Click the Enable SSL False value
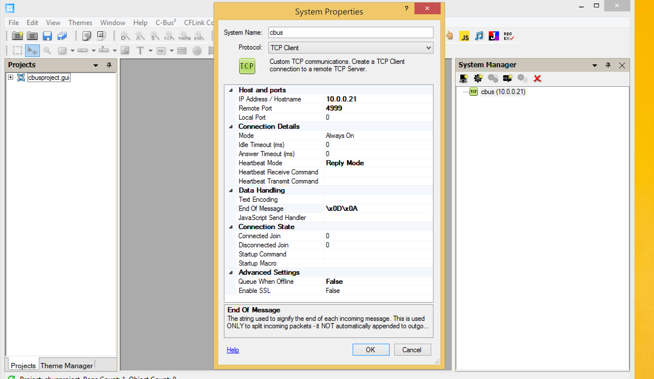 [x=333, y=291]
